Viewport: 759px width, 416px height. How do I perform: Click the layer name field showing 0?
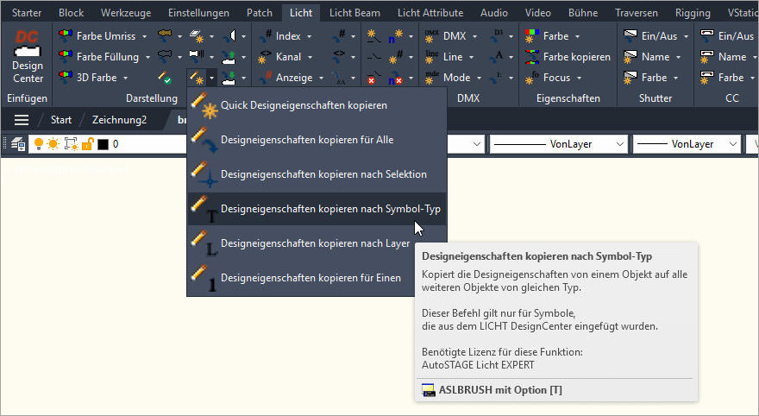pos(116,144)
